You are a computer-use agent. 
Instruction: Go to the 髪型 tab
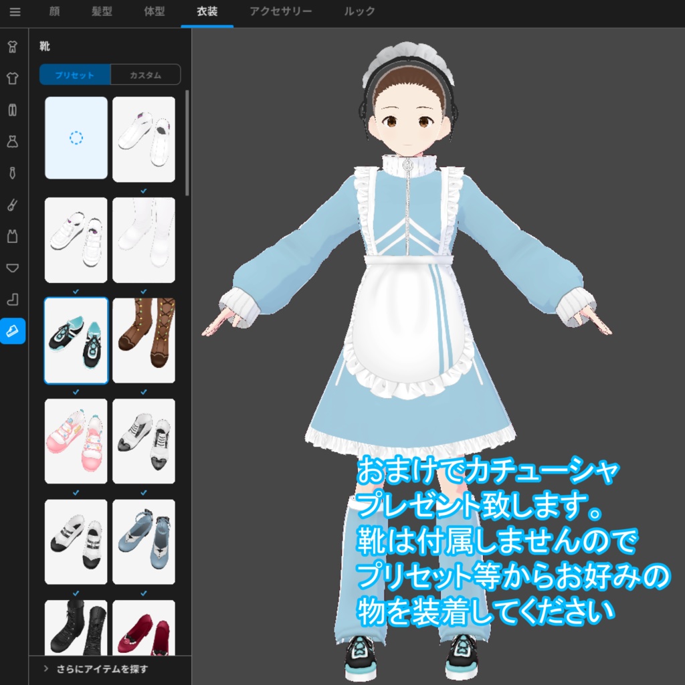[101, 11]
